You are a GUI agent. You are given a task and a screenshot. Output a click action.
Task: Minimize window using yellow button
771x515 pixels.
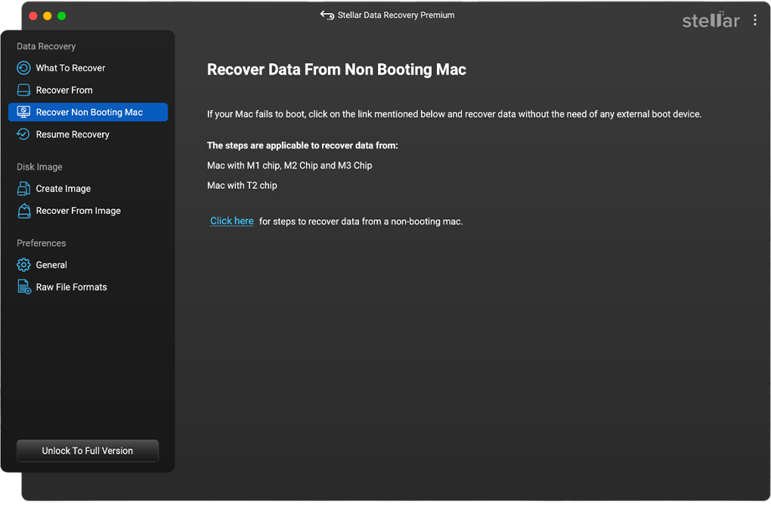pyautogui.click(x=47, y=16)
